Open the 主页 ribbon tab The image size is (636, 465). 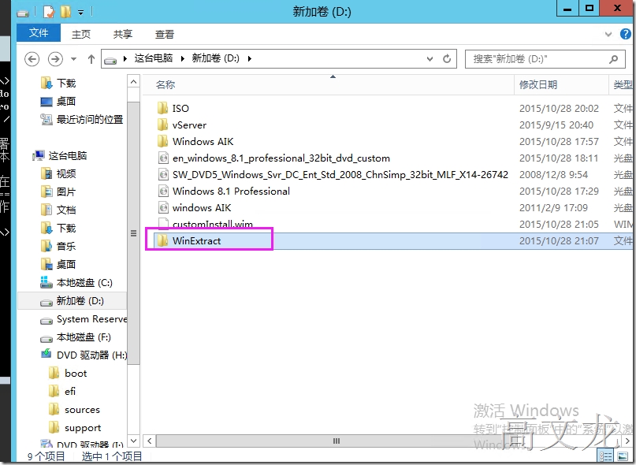click(x=81, y=34)
